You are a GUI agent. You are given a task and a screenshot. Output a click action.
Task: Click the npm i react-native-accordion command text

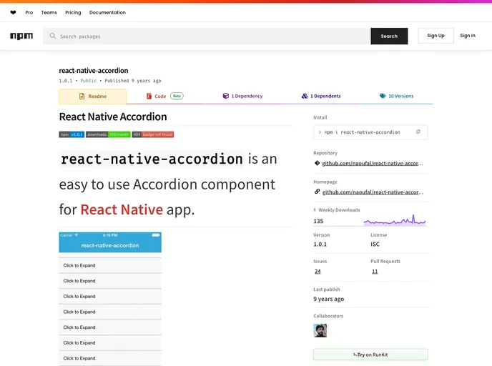click(362, 132)
